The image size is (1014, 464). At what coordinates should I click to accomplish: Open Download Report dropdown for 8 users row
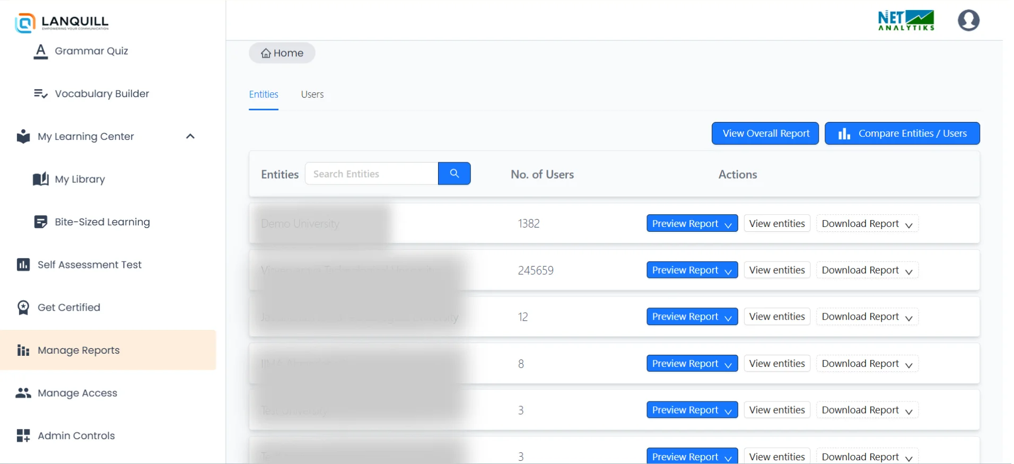pyautogui.click(x=867, y=363)
